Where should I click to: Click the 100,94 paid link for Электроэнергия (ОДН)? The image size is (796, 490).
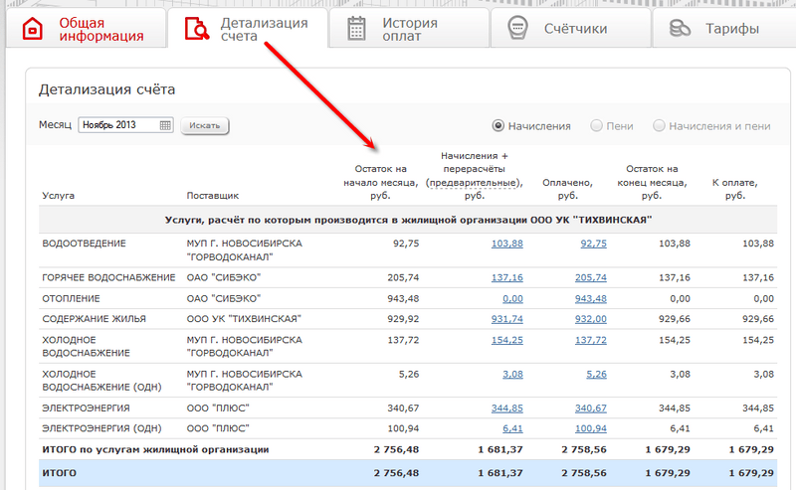[x=590, y=428]
